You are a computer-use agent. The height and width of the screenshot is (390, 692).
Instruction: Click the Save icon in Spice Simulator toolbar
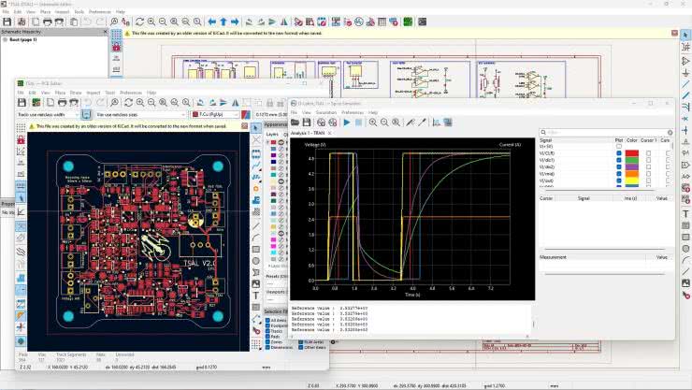[x=308, y=123]
